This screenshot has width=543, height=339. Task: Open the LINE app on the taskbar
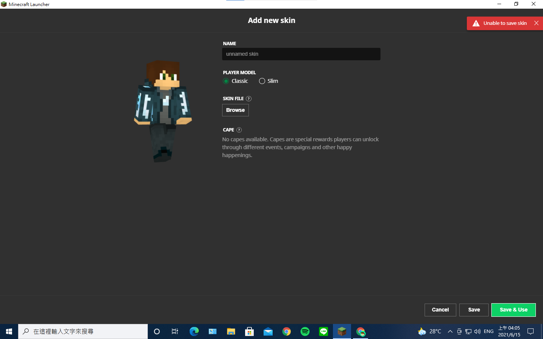(324, 331)
